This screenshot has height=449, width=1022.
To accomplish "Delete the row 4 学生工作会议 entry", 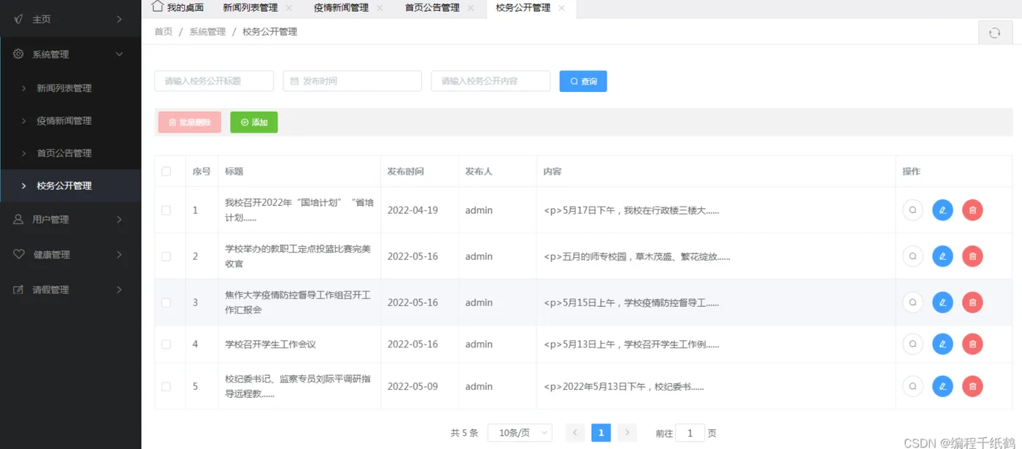I will pyautogui.click(x=972, y=344).
